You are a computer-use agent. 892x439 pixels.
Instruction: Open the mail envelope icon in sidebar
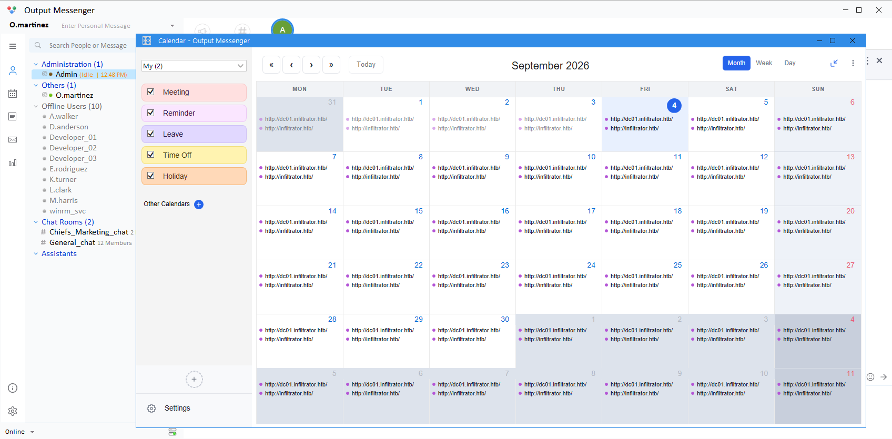(13, 140)
